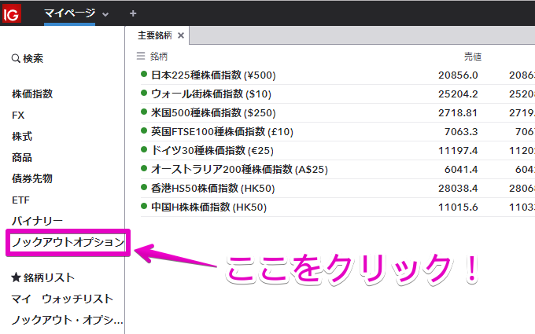
Task: Click sell price 6041.4
Action: [461, 170]
